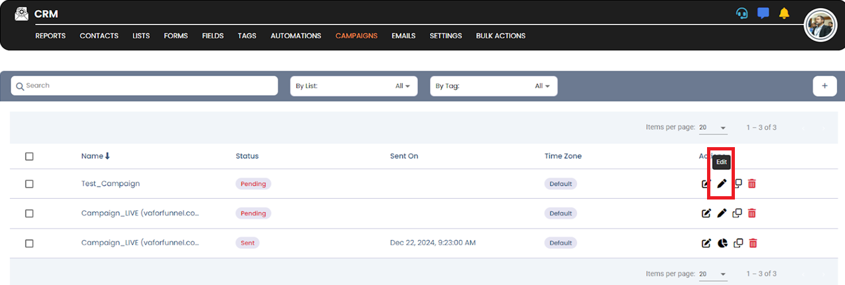Tick the checkbox next to Test_Campaign
Viewport: 845px width, 285px height.
tap(29, 184)
